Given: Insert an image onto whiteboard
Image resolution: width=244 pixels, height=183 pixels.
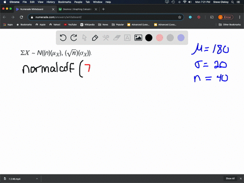Looking at the screenshot, I should (138, 38).
